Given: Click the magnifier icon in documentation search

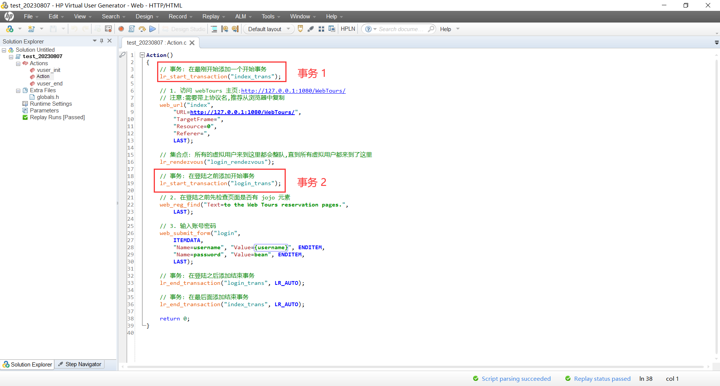Looking at the screenshot, I should coord(431,29).
